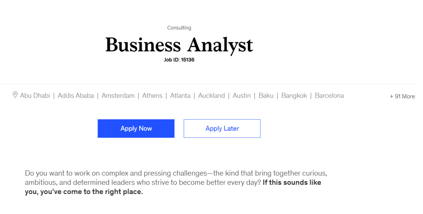Viewport: 423px width, 214px height.
Task: Open the Athens location link
Action: point(152,96)
